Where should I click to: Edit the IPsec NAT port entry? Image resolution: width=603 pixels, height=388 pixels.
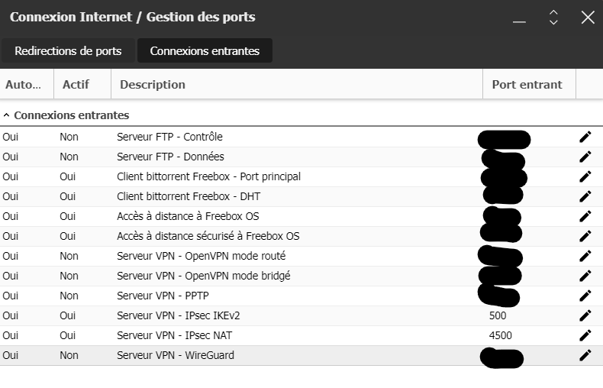coord(585,335)
